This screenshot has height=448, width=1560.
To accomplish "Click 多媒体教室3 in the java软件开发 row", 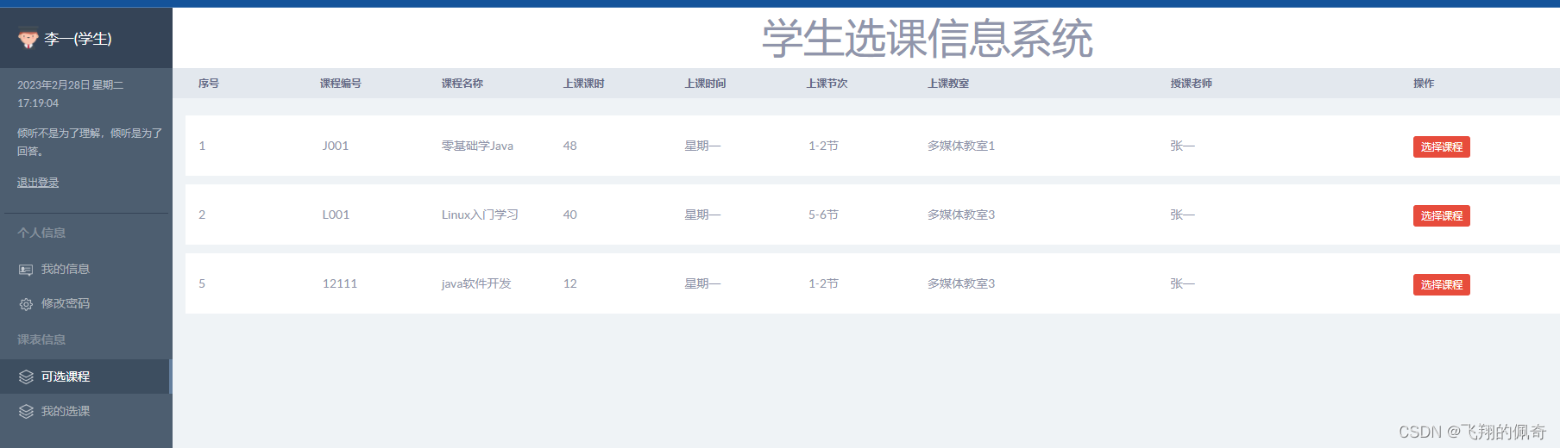I will point(961,283).
